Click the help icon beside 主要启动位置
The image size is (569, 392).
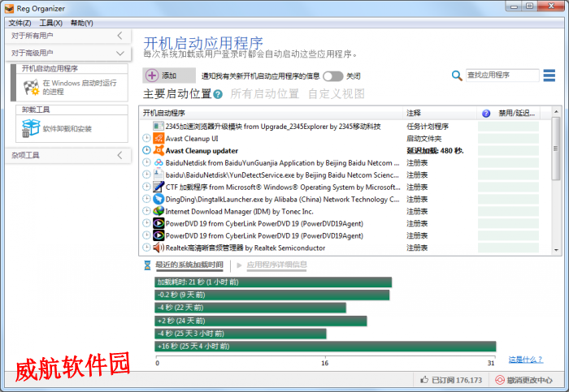tap(218, 94)
